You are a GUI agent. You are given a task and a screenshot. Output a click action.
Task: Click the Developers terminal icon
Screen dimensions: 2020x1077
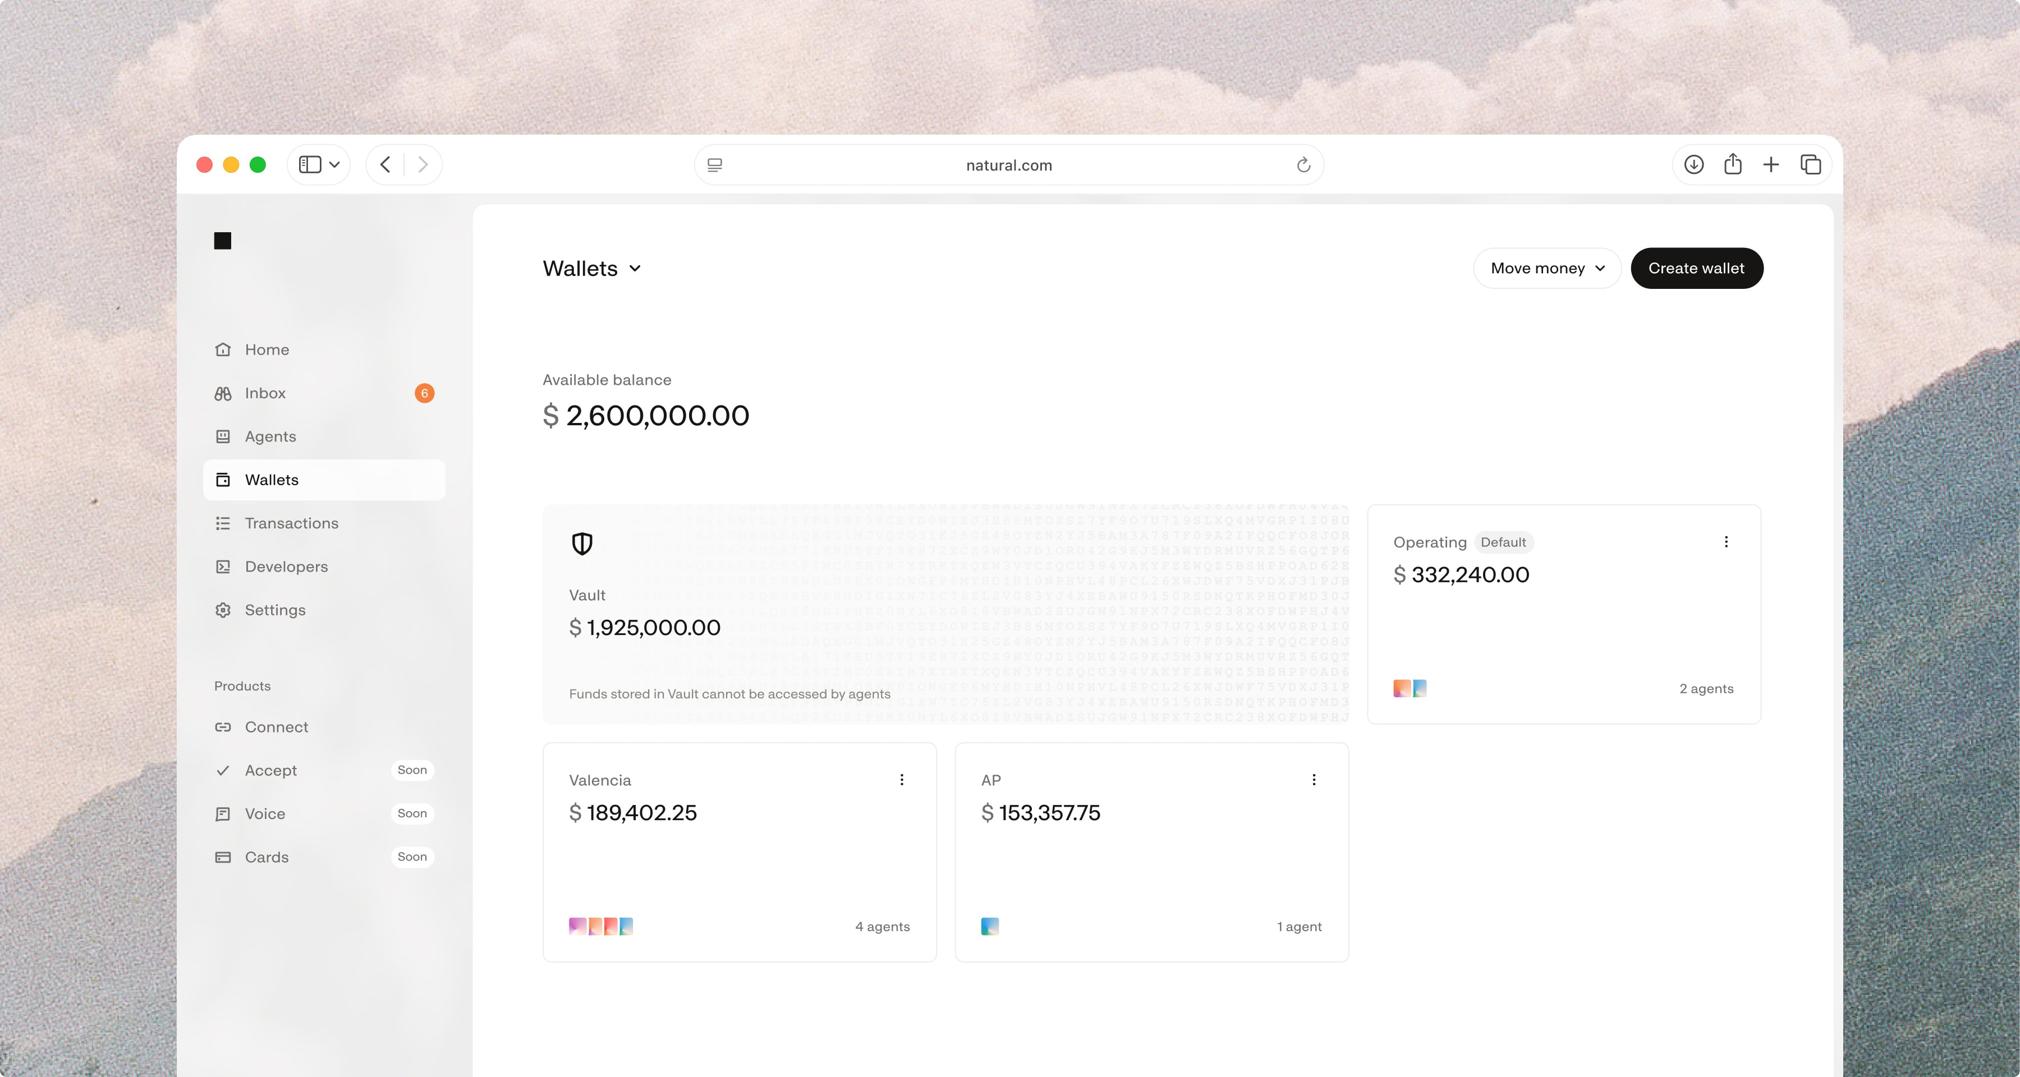coord(223,567)
